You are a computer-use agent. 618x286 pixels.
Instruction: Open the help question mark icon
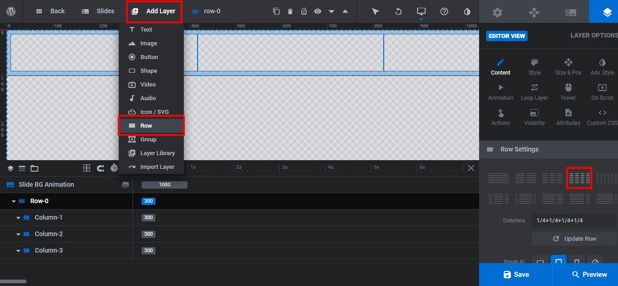pyautogui.click(x=444, y=11)
